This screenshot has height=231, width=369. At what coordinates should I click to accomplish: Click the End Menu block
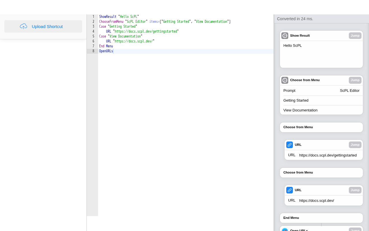click(x=321, y=218)
